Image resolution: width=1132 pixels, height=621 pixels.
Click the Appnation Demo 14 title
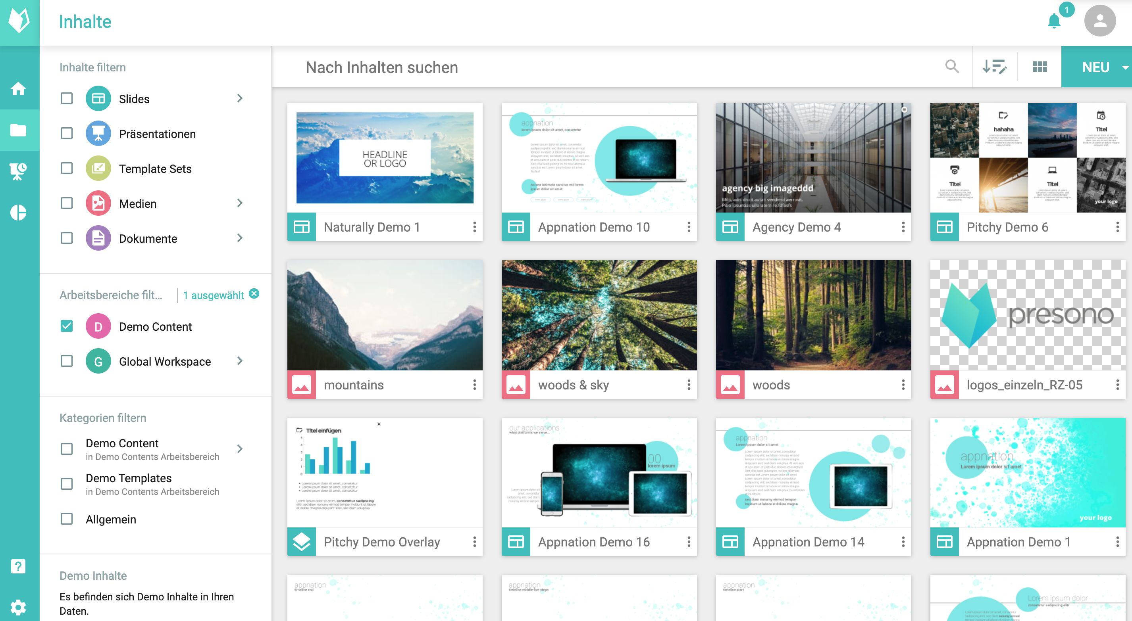coord(808,542)
